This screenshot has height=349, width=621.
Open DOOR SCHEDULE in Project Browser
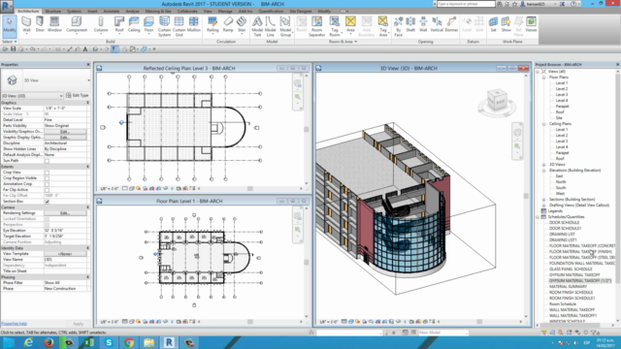coord(564,223)
